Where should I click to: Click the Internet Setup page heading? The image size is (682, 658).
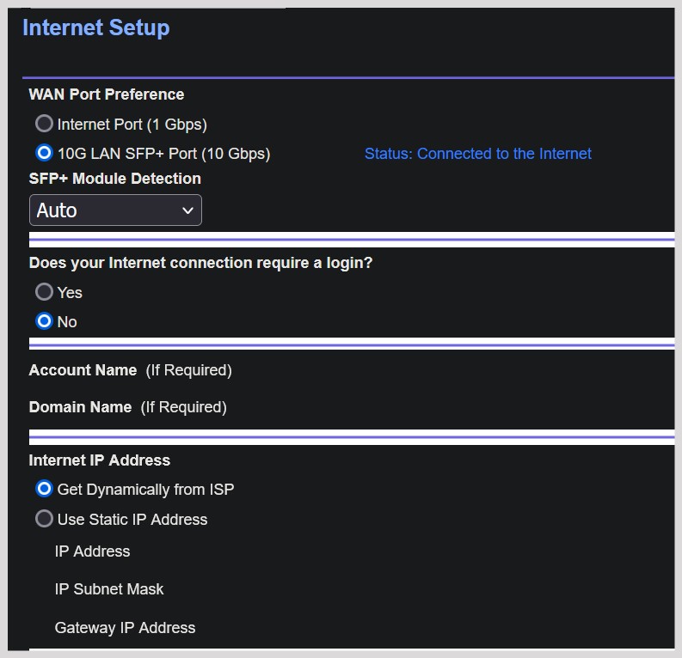pyautogui.click(x=95, y=27)
